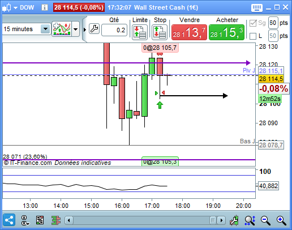Image resolution: width=292 pixels, height=230 pixels.
Task: Toggle the Sg stop checkbox
Action: 253,23
